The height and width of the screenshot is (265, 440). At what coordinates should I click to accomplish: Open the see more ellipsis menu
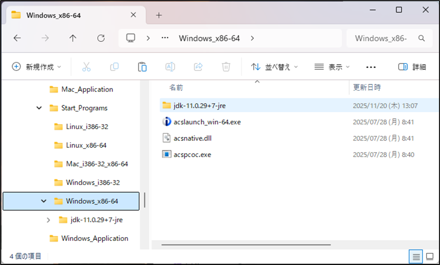point(371,67)
